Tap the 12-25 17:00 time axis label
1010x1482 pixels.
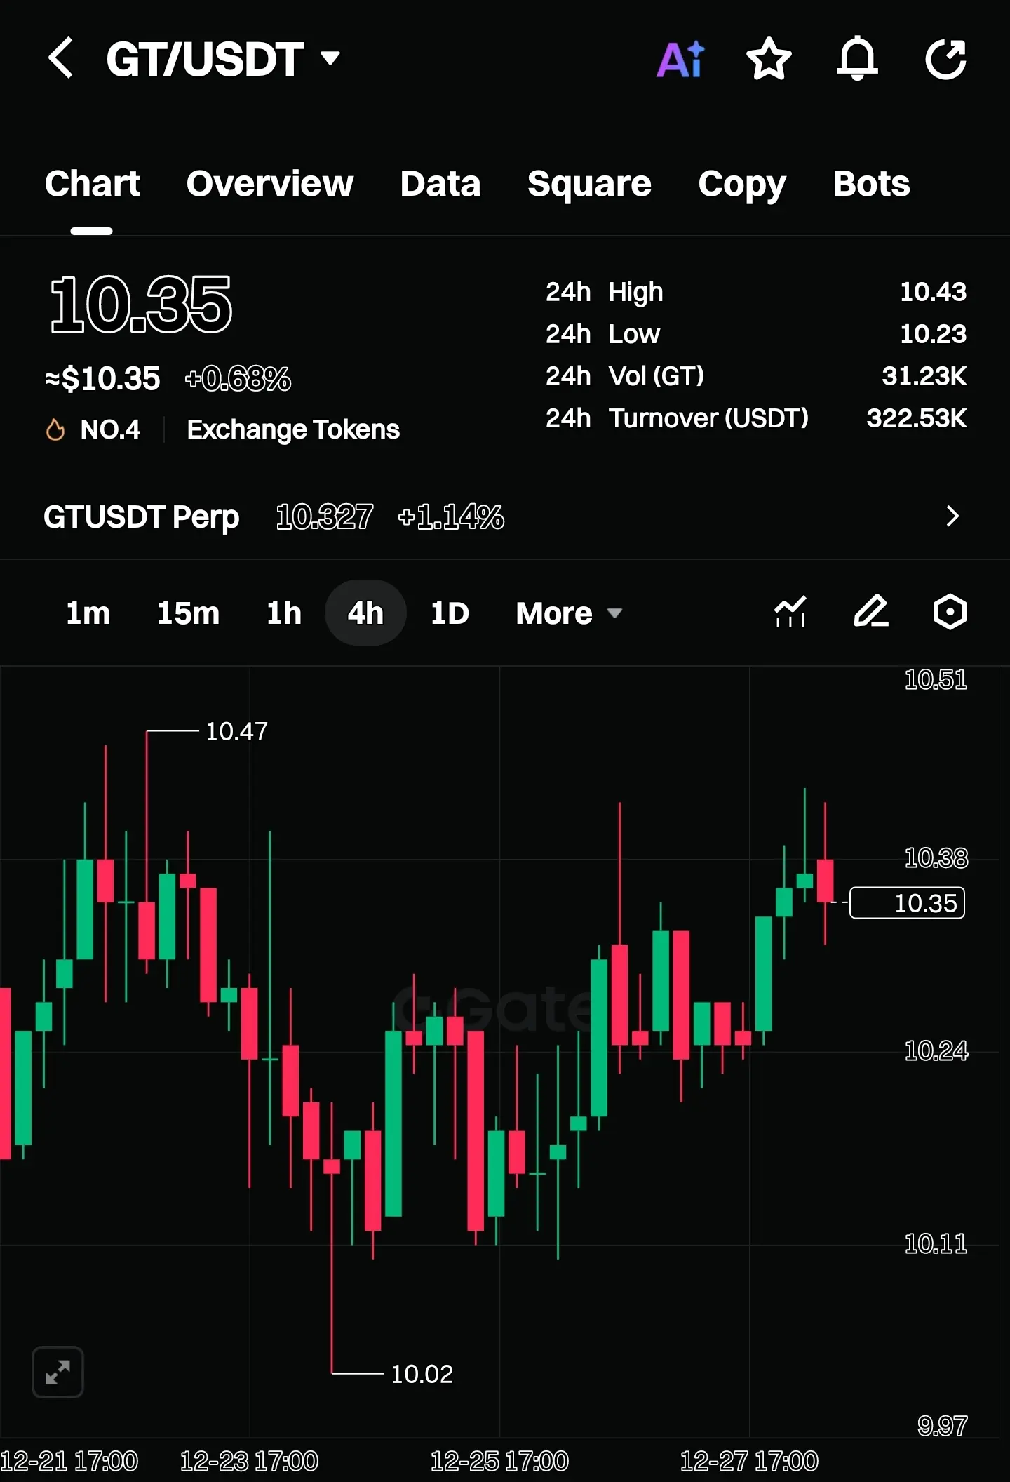499,1461
